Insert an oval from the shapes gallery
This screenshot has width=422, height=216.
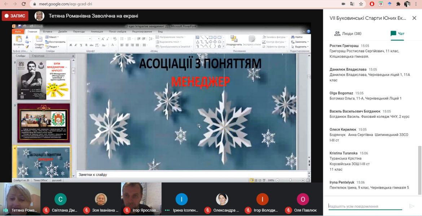pyautogui.click(x=215, y=37)
